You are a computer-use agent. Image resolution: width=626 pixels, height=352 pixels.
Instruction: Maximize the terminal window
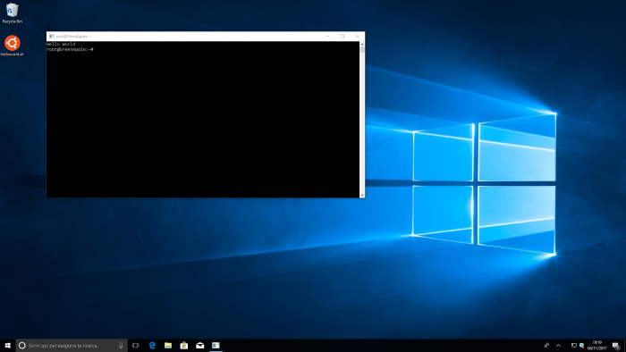pos(343,37)
